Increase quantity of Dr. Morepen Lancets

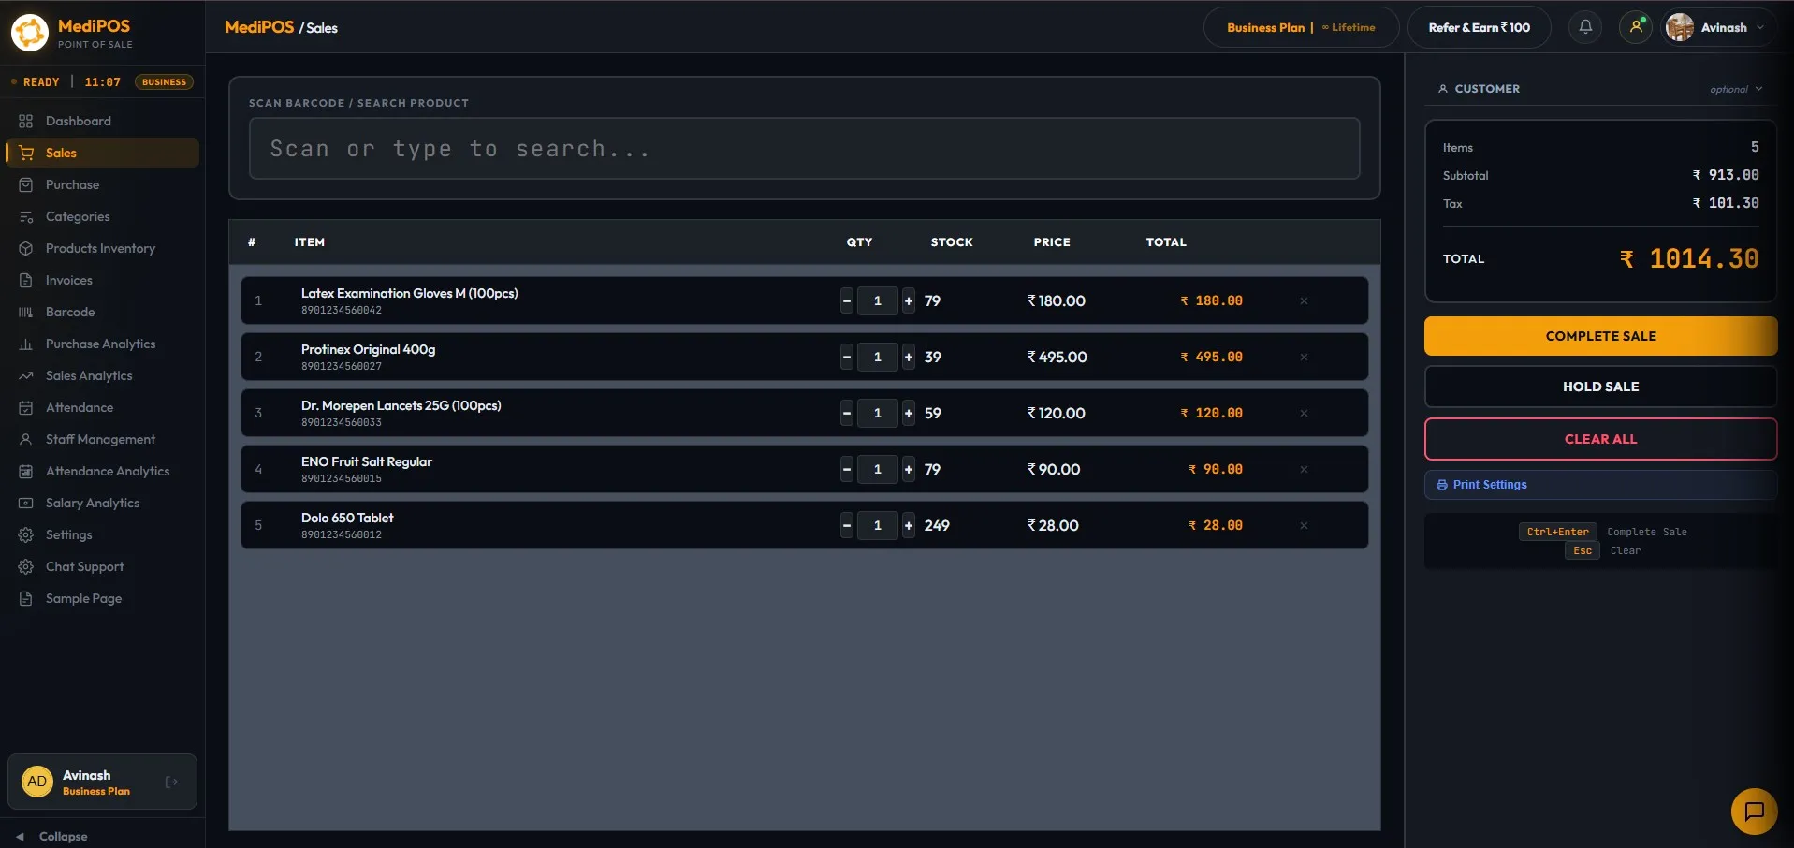pos(909,413)
